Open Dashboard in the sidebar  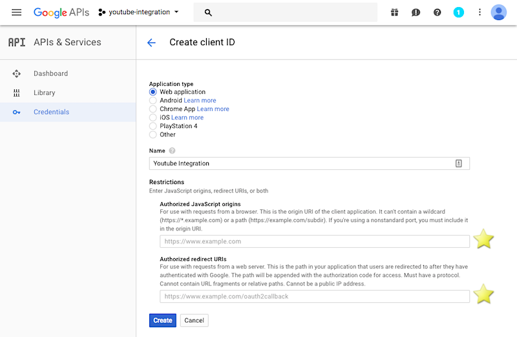pos(50,74)
